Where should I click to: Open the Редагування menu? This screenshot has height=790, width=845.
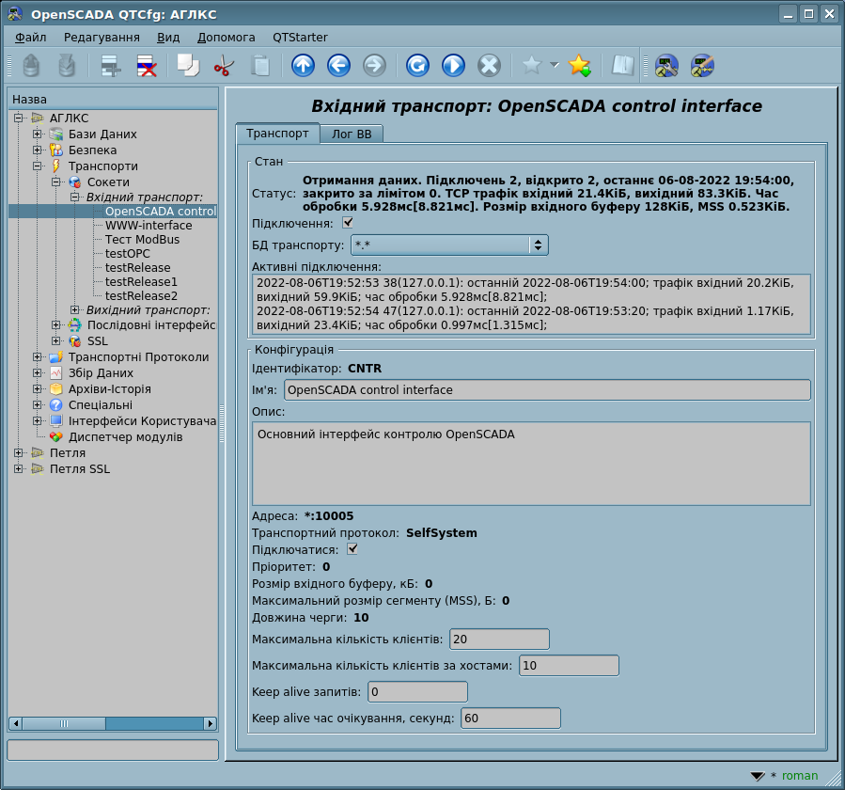point(102,38)
